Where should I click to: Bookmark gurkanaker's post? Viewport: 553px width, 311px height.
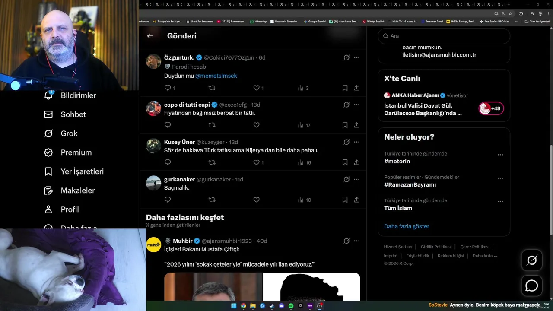pyautogui.click(x=345, y=200)
